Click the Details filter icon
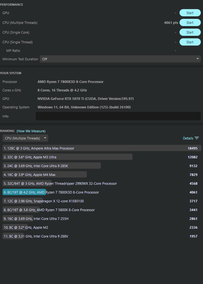 (x=197, y=138)
